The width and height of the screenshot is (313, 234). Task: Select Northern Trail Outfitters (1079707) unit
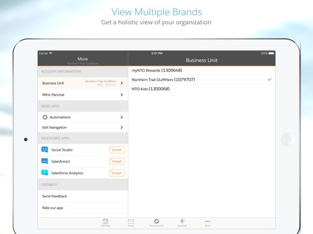(201, 79)
